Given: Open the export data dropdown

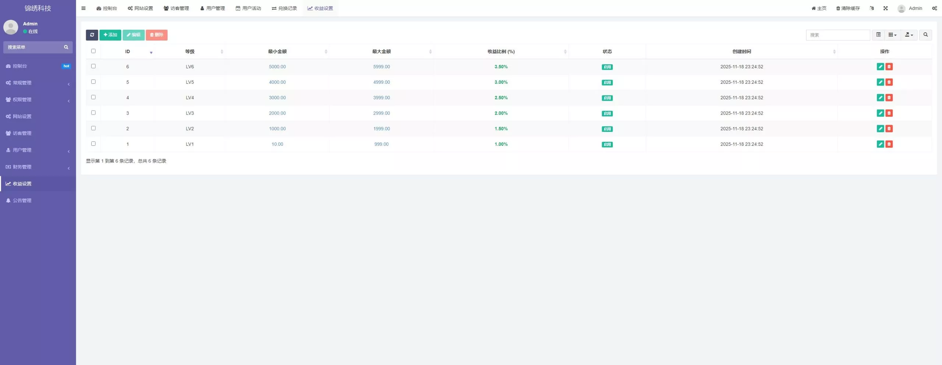Looking at the screenshot, I should click(x=909, y=35).
